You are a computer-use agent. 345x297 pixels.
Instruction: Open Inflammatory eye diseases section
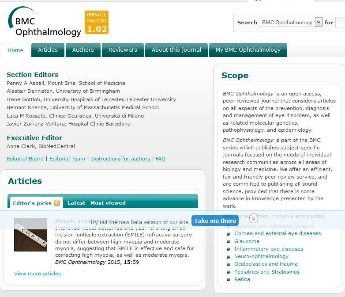click(x=269, y=249)
